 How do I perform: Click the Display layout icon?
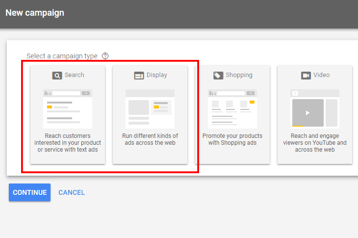[x=139, y=76]
